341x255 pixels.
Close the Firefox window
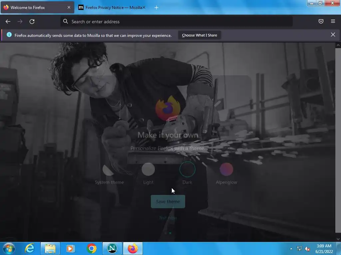(x=332, y=3)
